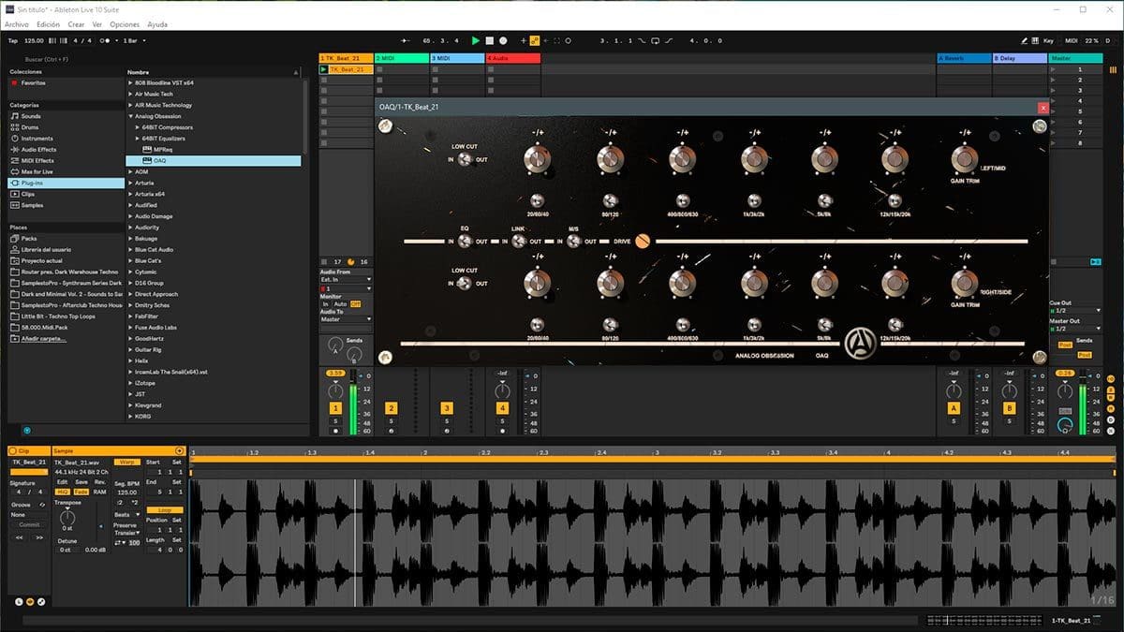Expand the Arturia plug-in folder

point(131,183)
